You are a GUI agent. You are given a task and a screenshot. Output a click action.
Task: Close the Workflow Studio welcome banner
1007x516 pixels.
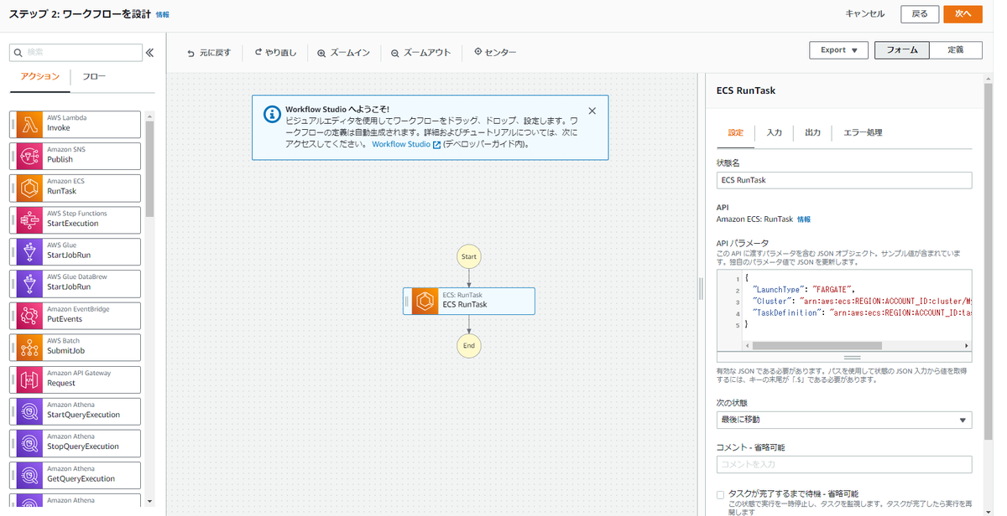[592, 111]
